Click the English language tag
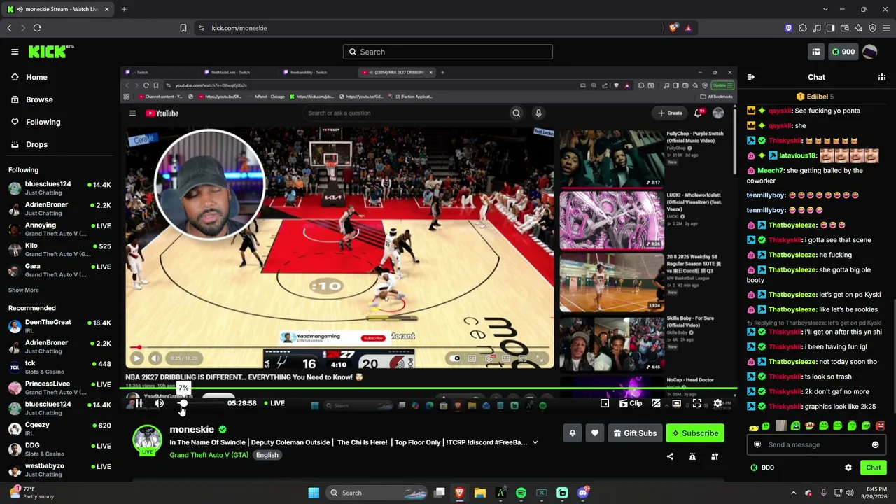Image resolution: width=896 pixels, height=504 pixels. pos(267,455)
